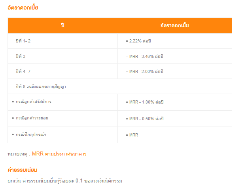Click the หมายเหตุ underlined text
The height and width of the screenshot is (192, 244).
(17, 154)
